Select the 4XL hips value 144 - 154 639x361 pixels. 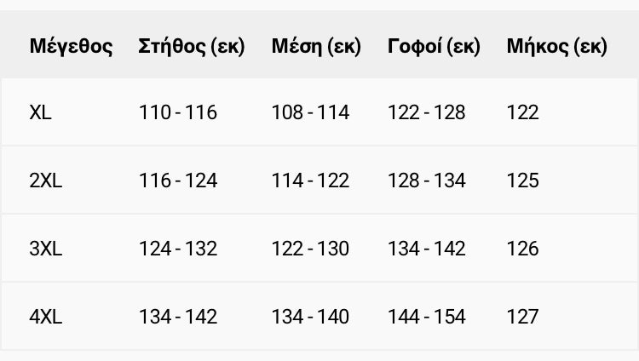tap(426, 317)
